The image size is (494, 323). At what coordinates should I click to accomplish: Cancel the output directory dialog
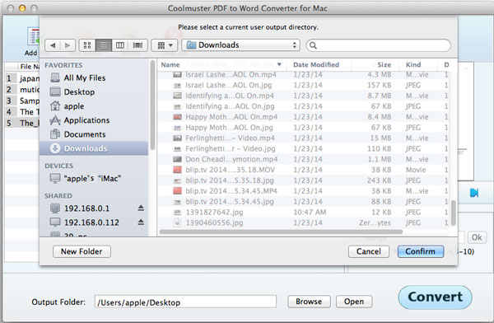[369, 251]
